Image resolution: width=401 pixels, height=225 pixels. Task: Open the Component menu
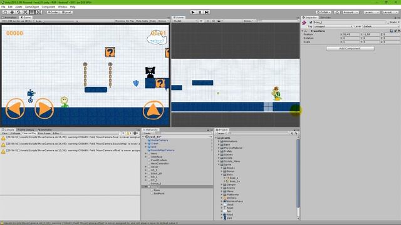click(48, 7)
